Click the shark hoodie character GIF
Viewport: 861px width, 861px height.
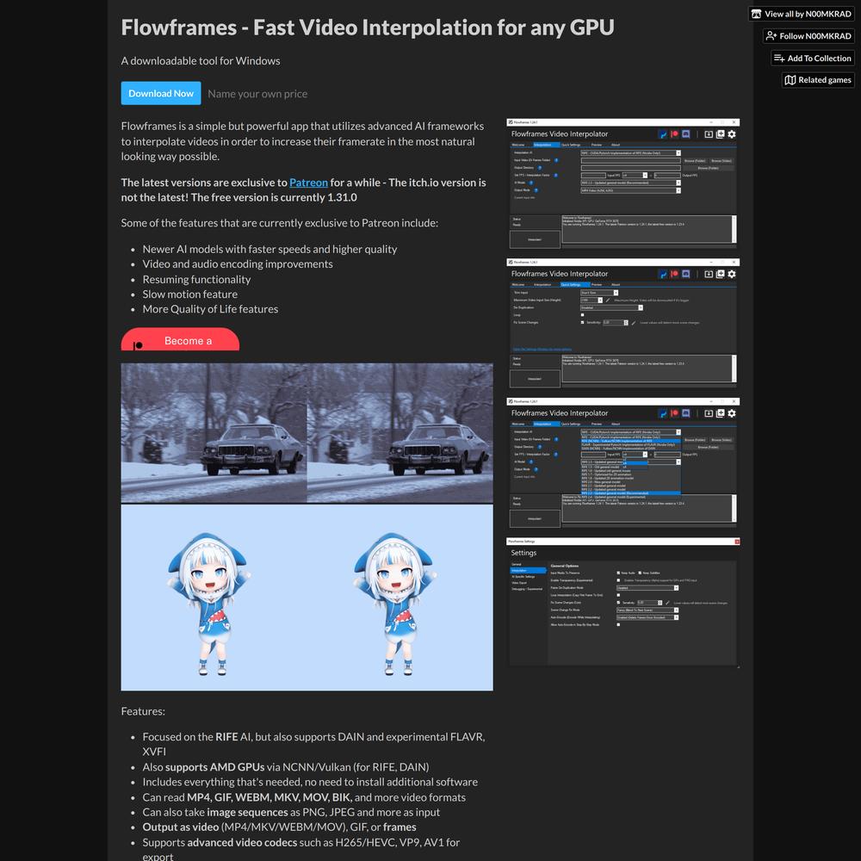click(307, 597)
